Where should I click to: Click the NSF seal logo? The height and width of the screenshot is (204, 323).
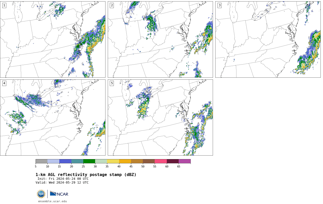click(41, 194)
